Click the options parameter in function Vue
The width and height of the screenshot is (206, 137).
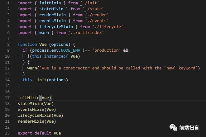tap(60, 44)
